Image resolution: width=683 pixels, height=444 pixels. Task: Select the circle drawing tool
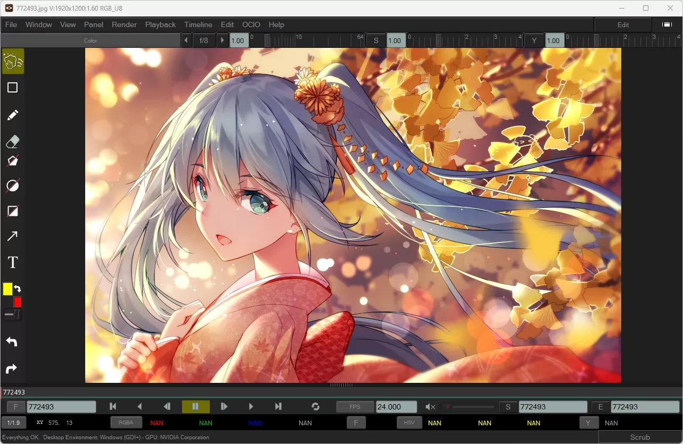point(12,185)
